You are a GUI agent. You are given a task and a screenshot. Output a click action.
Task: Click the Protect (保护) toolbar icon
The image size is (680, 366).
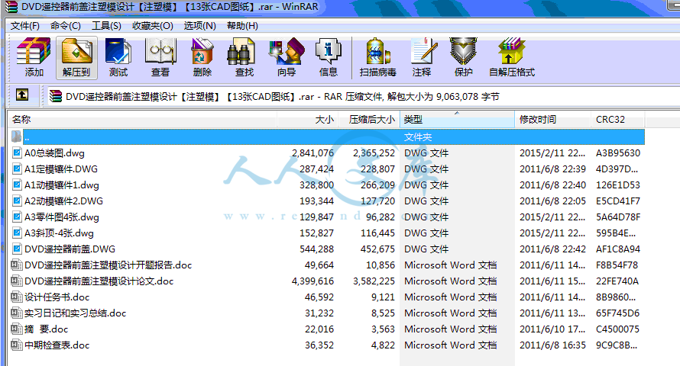pyautogui.click(x=463, y=57)
